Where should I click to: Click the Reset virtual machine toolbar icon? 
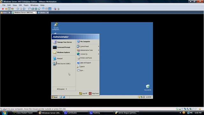(x=12, y=9)
